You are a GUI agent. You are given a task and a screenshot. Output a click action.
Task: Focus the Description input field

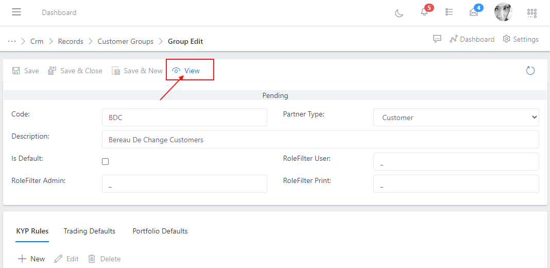pyautogui.click(x=320, y=140)
